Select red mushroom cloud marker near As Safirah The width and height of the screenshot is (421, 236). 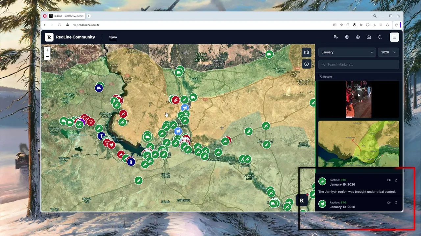pyautogui.click(x=90, y=122)
